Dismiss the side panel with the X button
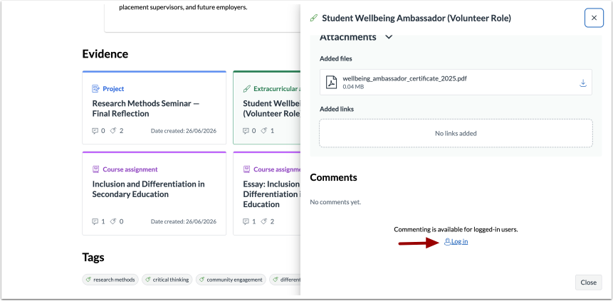Viewport: 613px width, 301px height. click(x=594, y=18)
